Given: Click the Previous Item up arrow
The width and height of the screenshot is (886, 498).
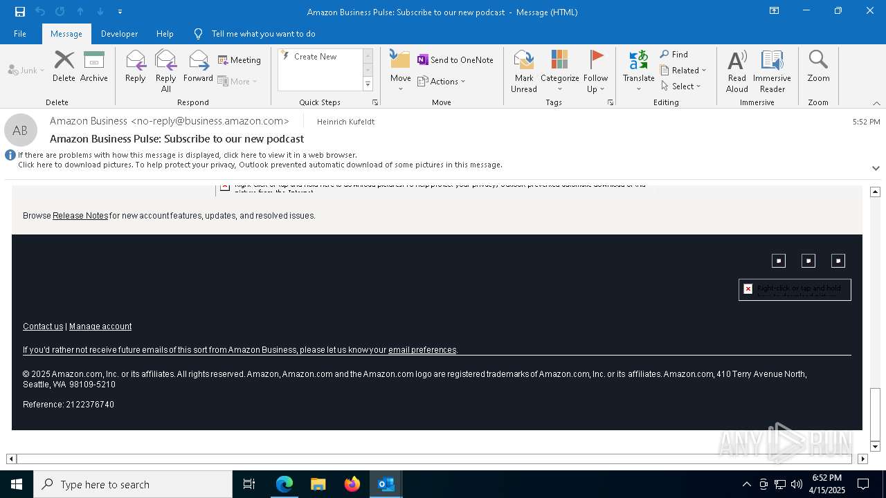Looking at the screenshot, I should click(80, 12).
